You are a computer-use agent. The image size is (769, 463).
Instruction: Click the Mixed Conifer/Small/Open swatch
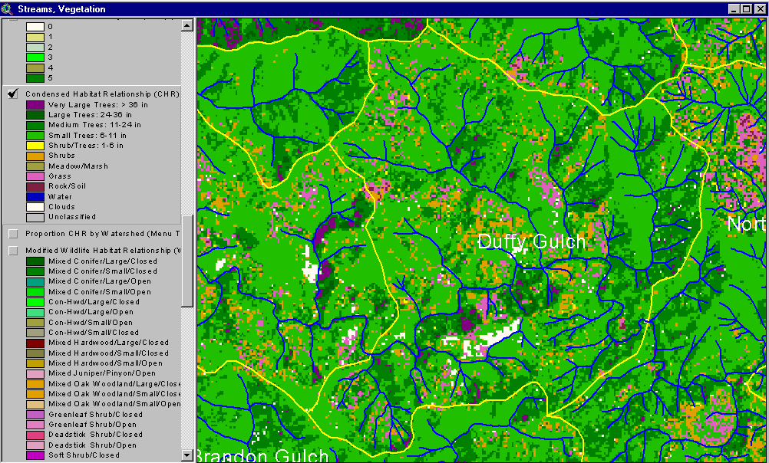(35, 292)
